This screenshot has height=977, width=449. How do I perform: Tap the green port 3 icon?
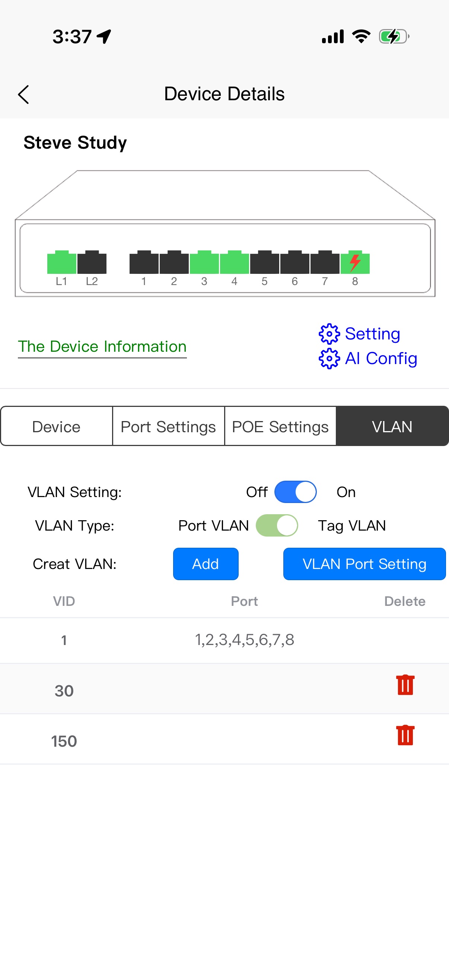(x=204, y=262)
